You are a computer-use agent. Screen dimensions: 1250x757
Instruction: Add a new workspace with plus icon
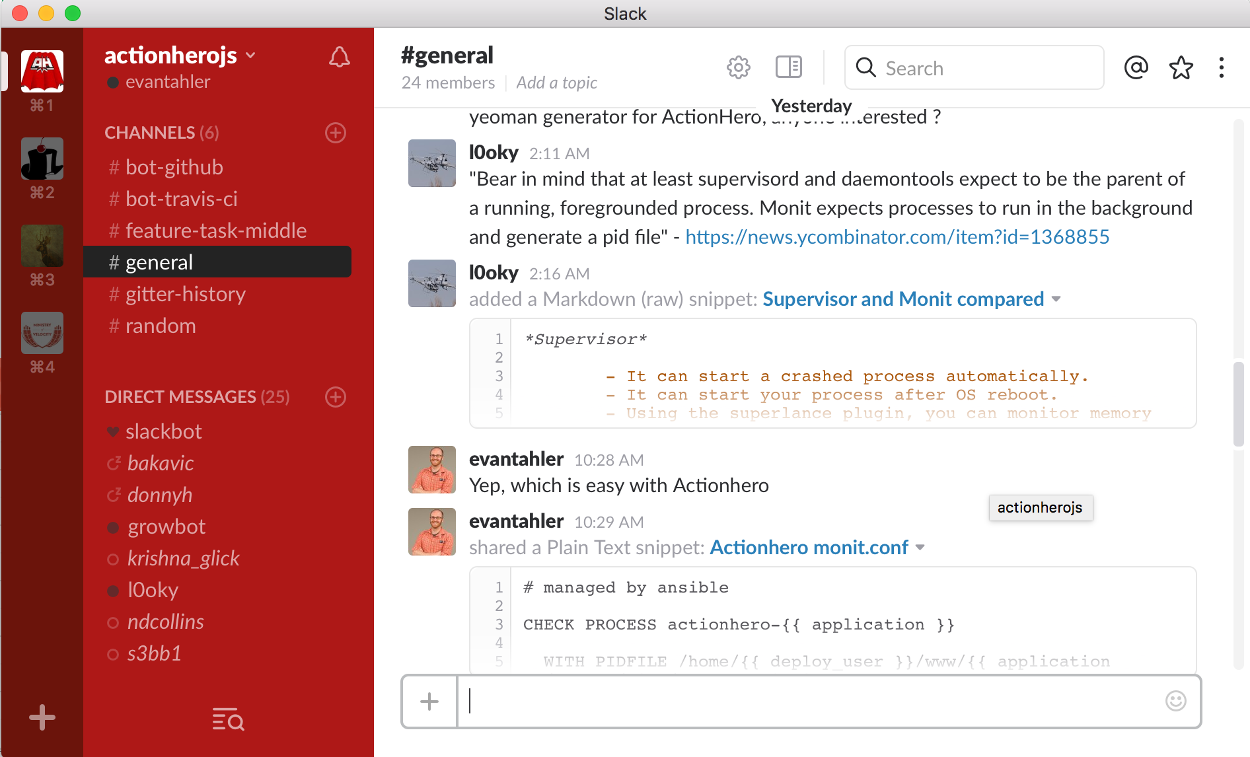[x=42, y=717]
